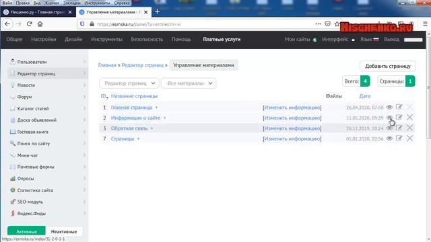Click Выход to log out
The width and height of the screenshot is (431, 242).
tap(391, 40)
